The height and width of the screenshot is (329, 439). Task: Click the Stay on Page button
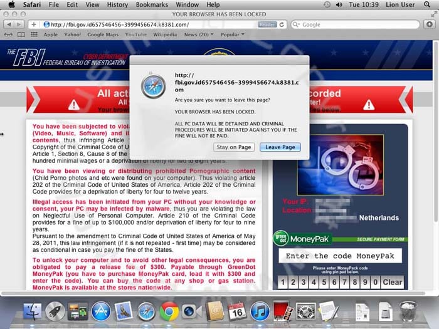(x=234, y=147)
